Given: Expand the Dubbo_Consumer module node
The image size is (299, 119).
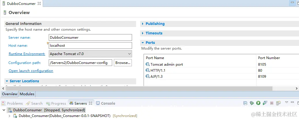Looking at the screenshot, I should coord(9,116).
